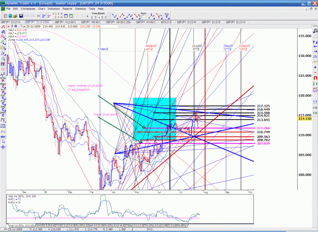Switch to GBPJPY H6 60-I 250 chart tab
Image resolution: width=318 pixels, height=232 pixels.
[118, 22]
